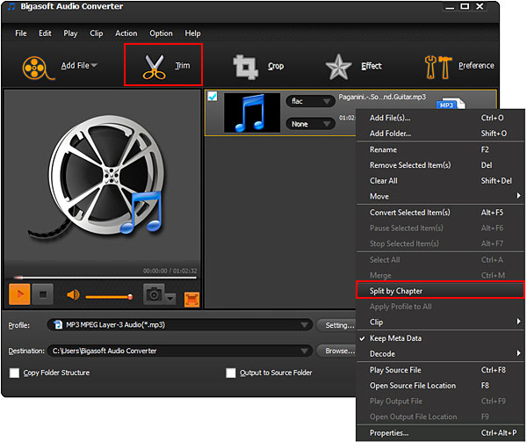The image size is (527, 442).
Task: Open the Clip menu in menu bar
Action: [96, 33]
